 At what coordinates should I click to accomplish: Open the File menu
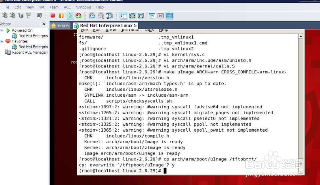6,7
